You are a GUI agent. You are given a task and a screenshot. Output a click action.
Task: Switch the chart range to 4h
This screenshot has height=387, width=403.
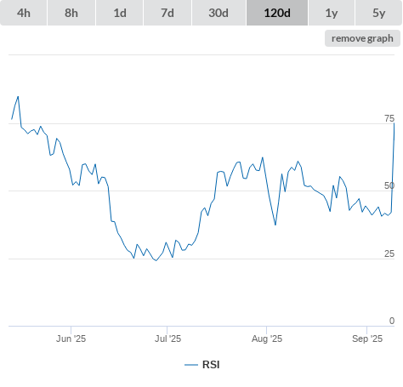[24, 13]
